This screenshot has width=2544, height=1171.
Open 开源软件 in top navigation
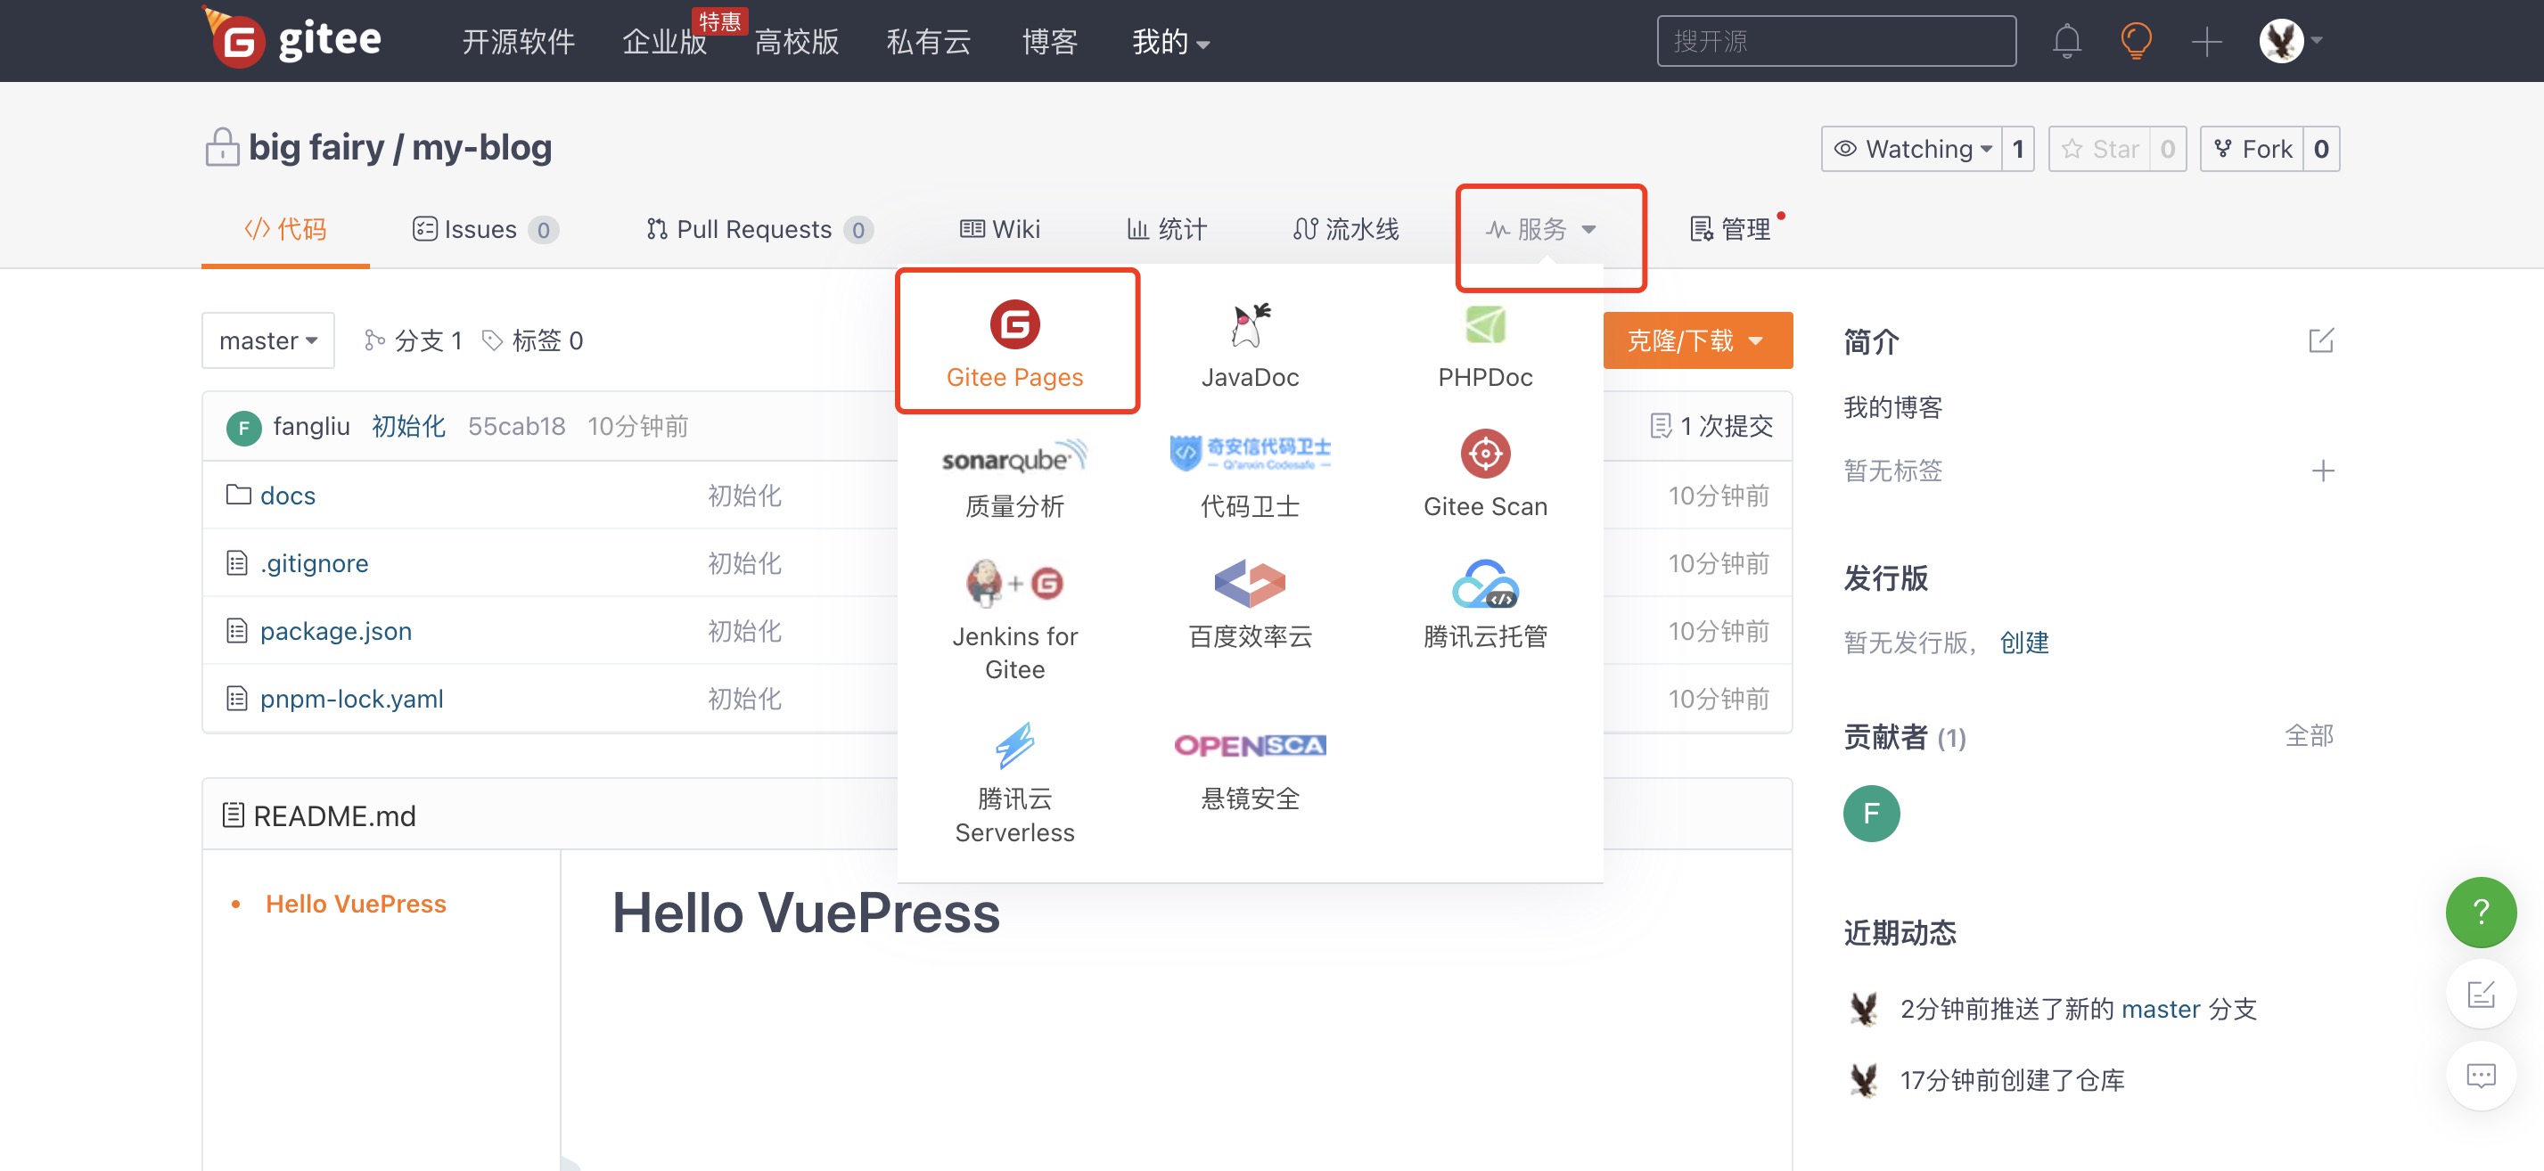coord(519,42)
